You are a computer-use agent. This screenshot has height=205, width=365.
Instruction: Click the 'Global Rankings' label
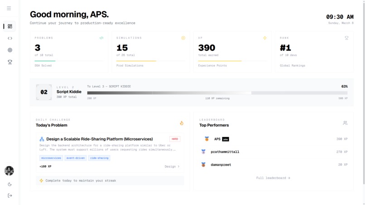click(x=293, y=65)
